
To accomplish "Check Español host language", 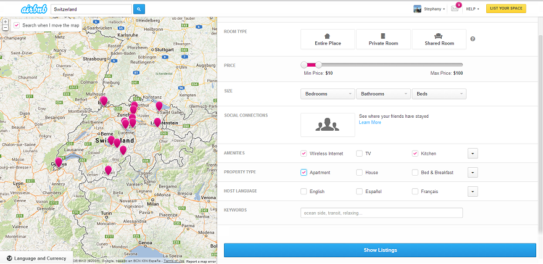I will pyautogui.click(x=359, y=191).
